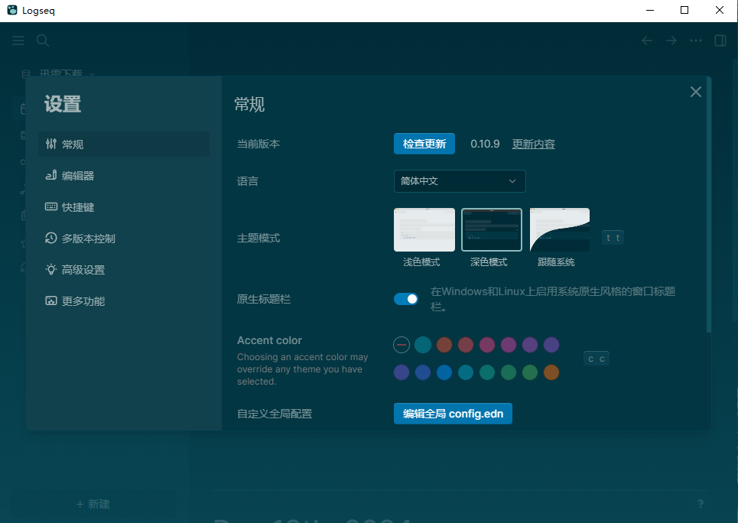Toggle the 原生标题栏 switch
Image resolution: width=738 pixels, height=523 pixels.
(406, 299)
